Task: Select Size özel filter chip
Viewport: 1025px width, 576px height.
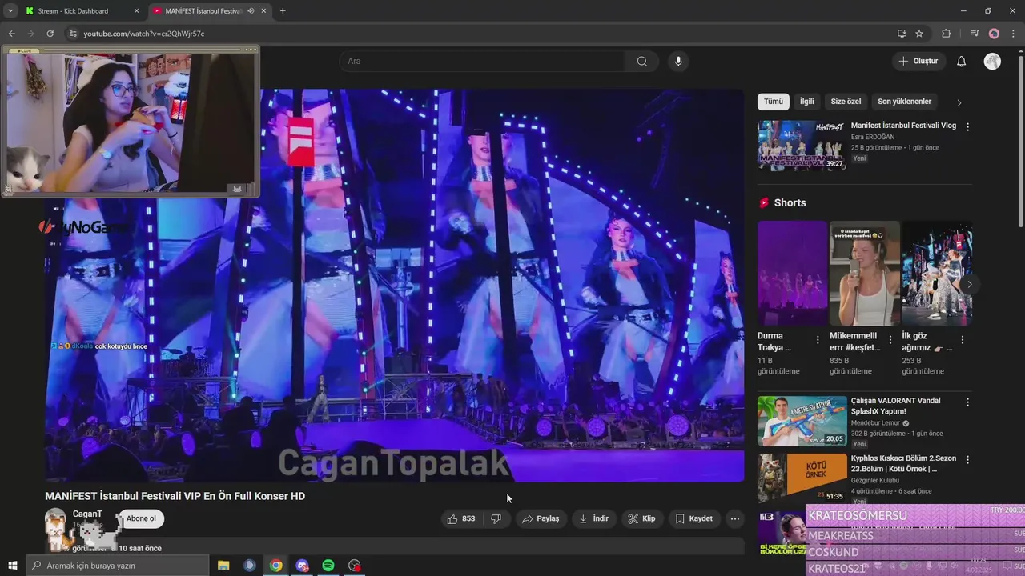Action: click(x=846, y=102)
